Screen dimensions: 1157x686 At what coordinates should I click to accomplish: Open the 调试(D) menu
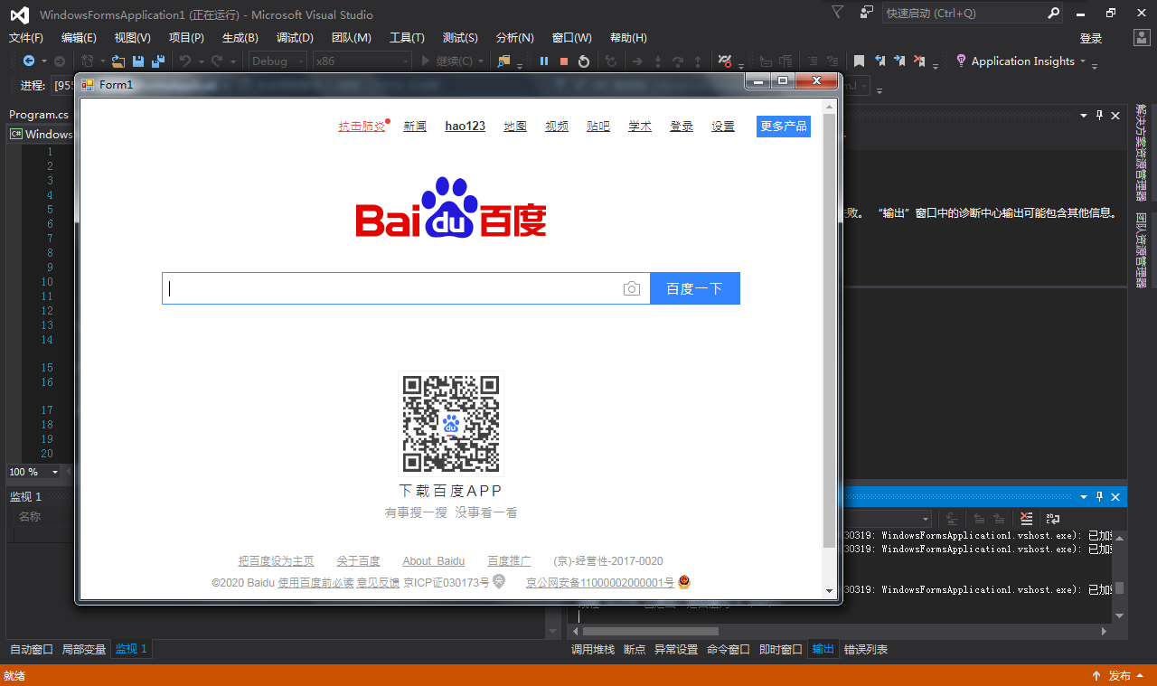click(x=295, y=38)
